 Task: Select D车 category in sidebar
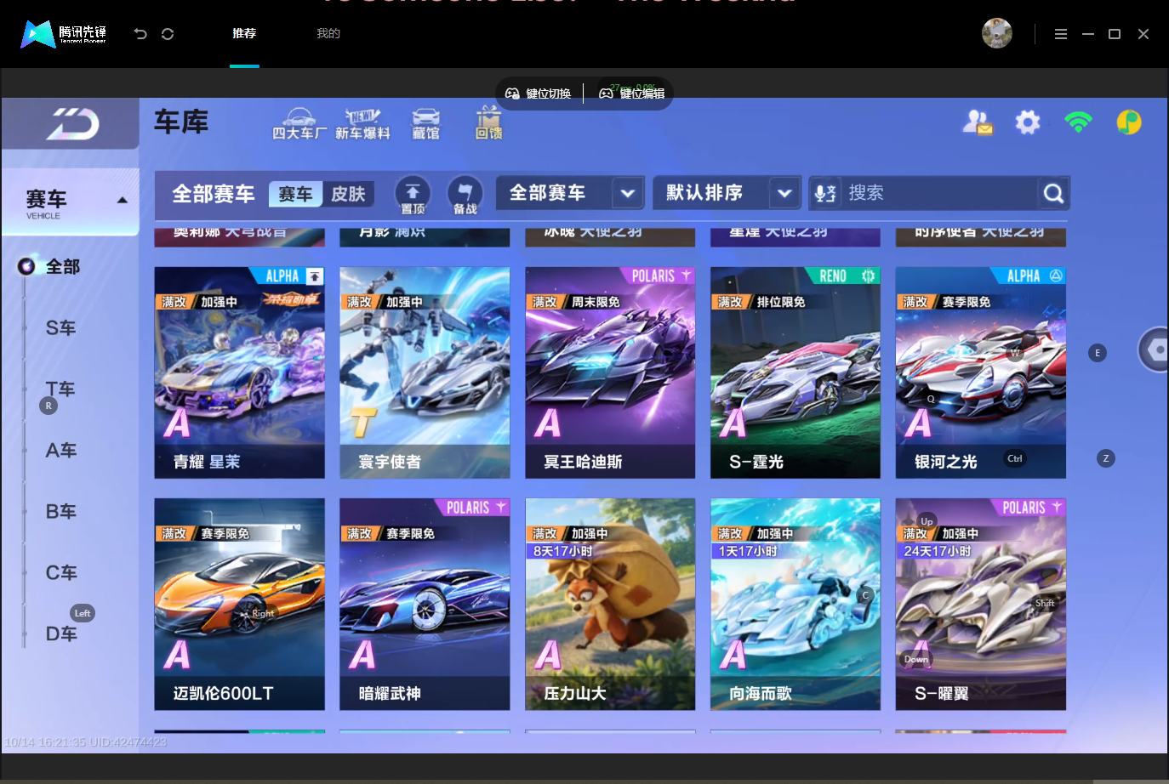pos(61,634)
